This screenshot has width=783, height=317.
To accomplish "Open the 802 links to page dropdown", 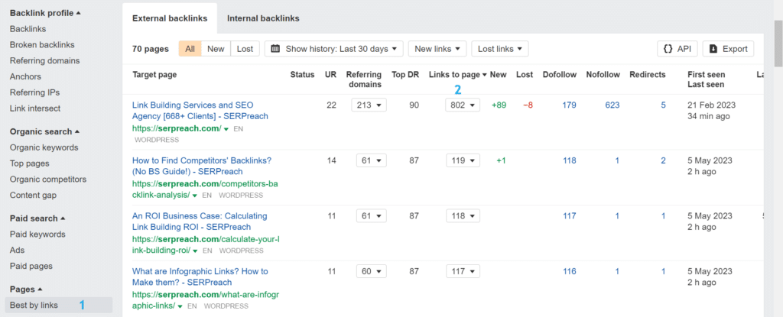I will coord(463,105).
